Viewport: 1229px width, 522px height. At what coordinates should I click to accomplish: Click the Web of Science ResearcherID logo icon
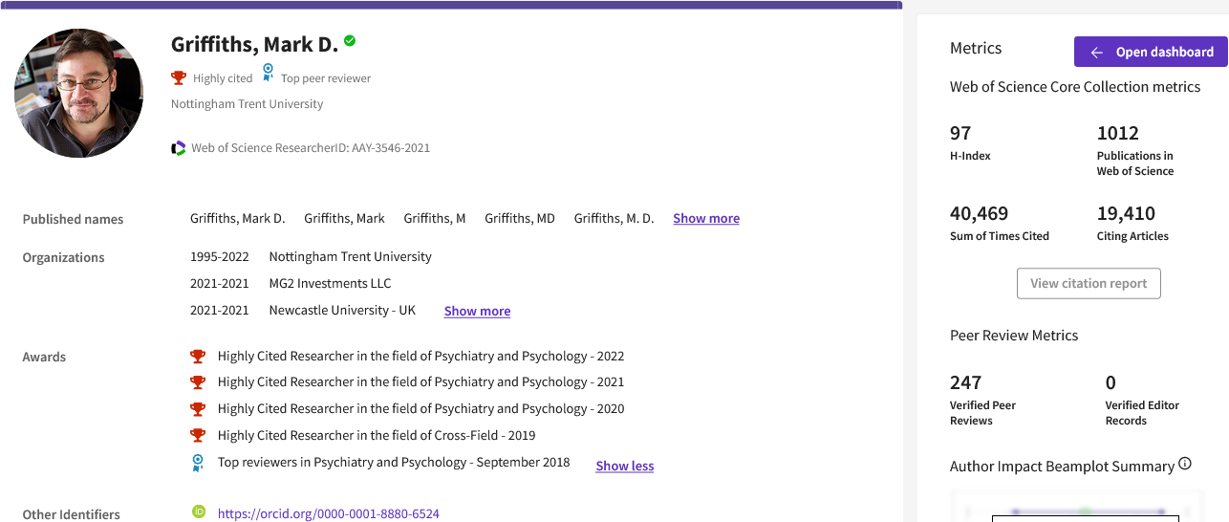[x=179, y=148]
